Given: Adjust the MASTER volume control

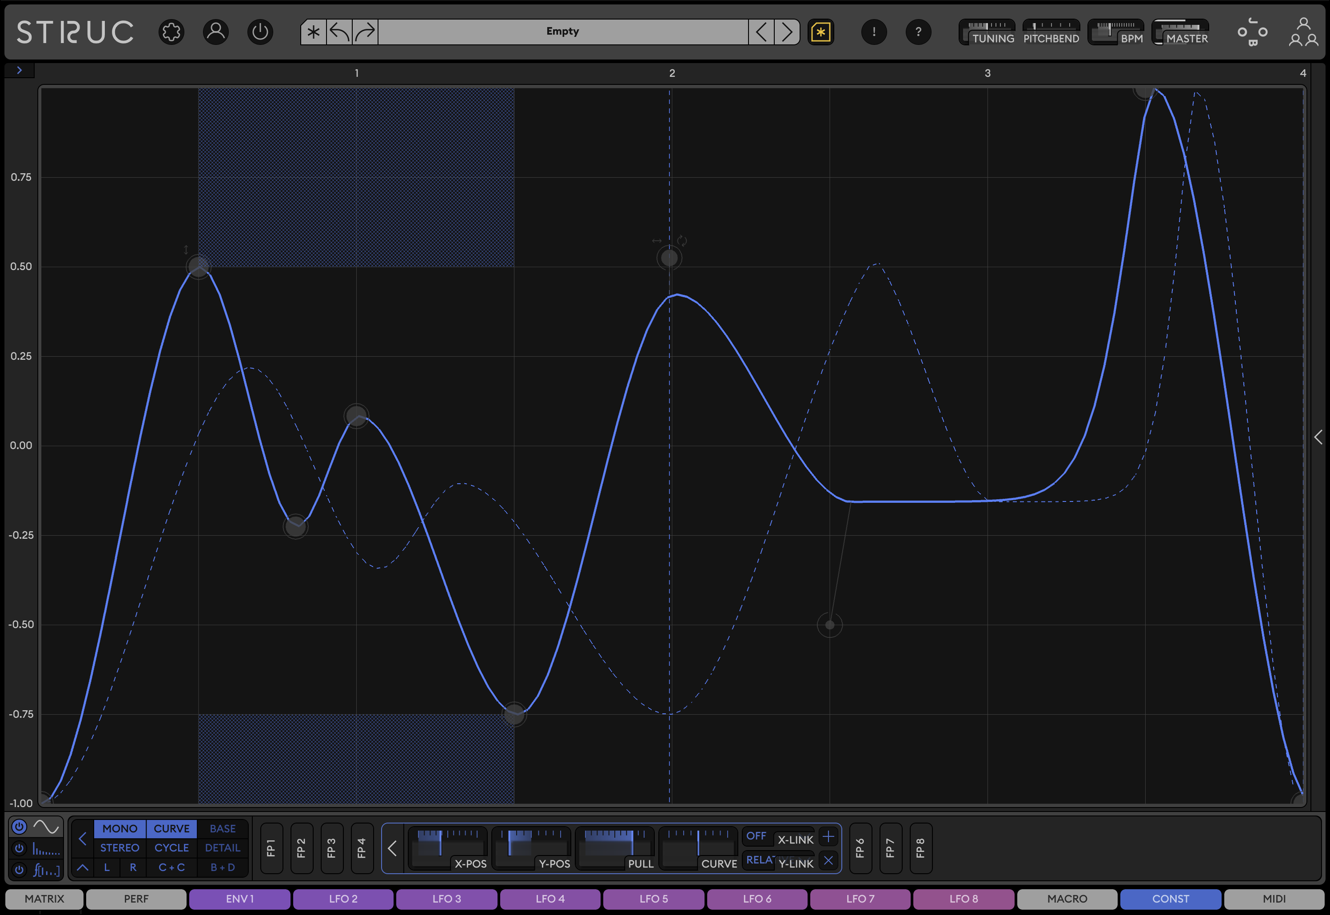Looking at the screenshot, I should 1181,32.
